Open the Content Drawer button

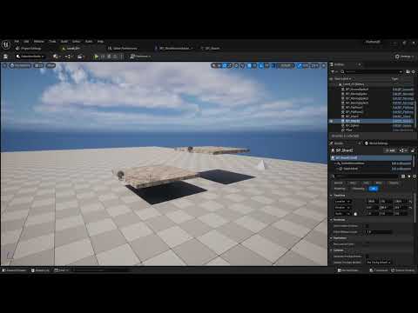pos(14,270)
